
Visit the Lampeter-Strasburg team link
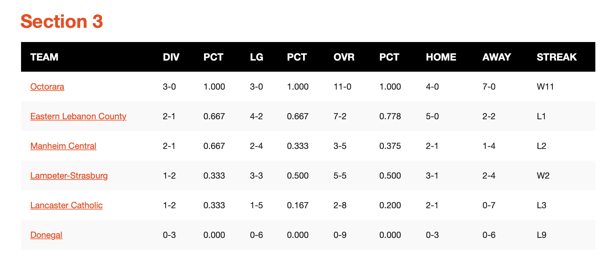click(x=69, y=175)
